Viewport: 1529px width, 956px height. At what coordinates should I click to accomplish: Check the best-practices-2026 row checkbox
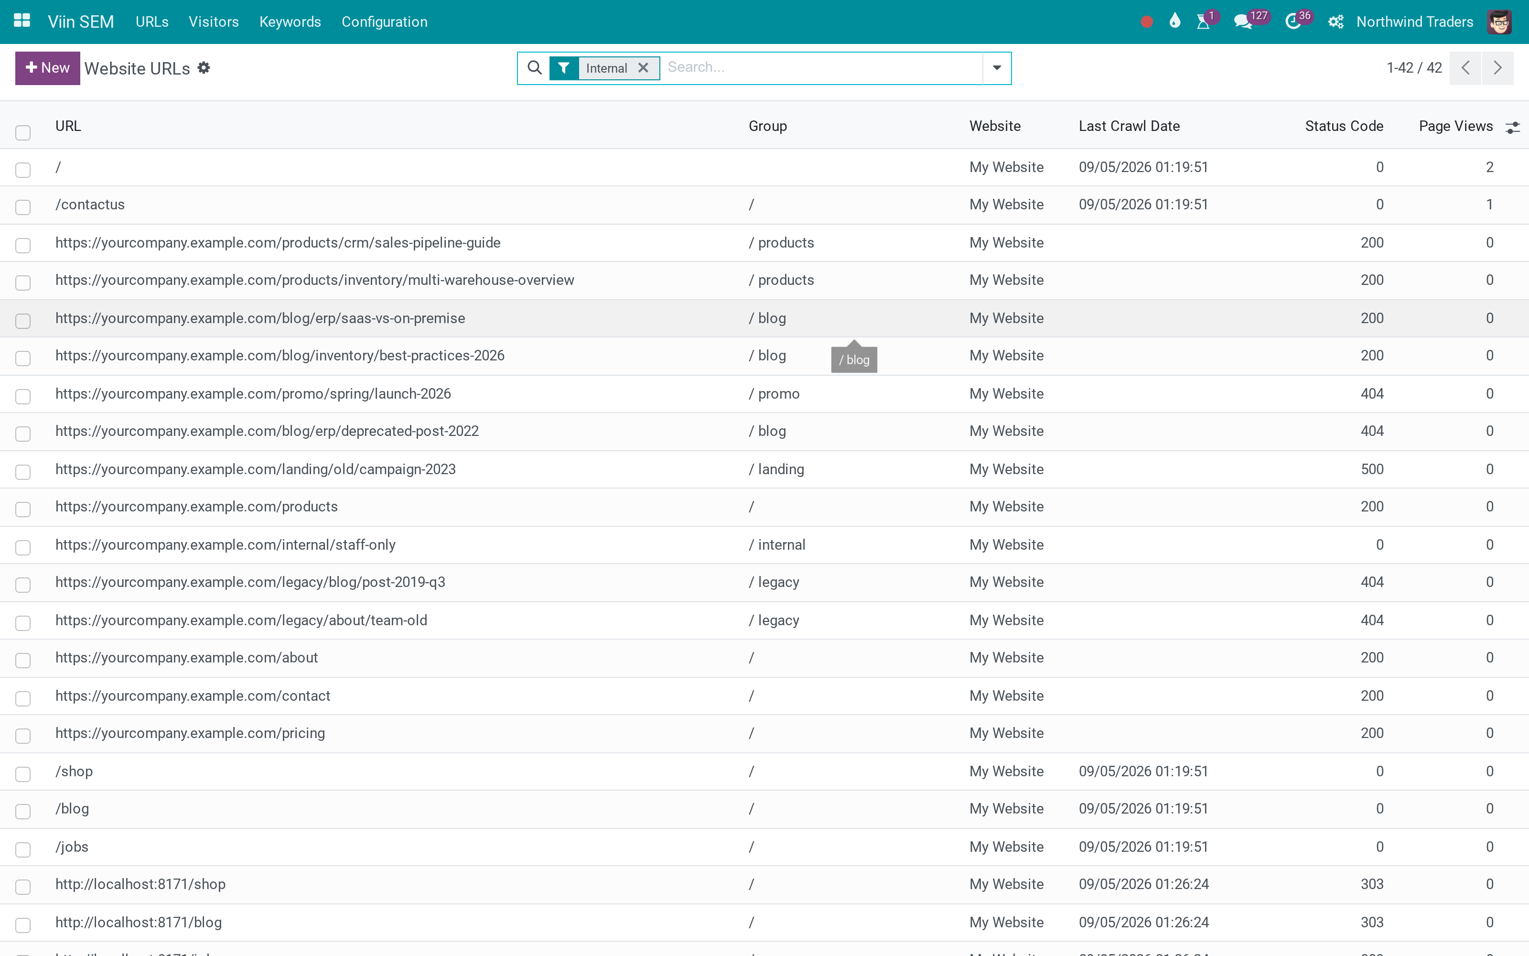tap(23, 358)
